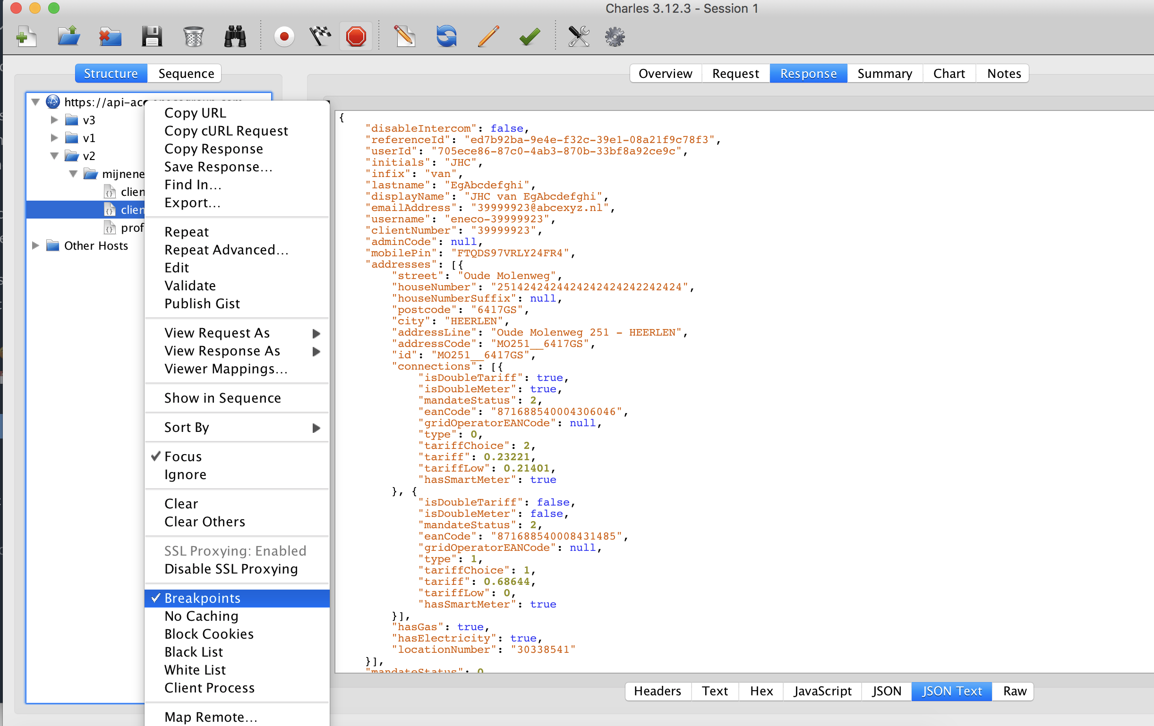Open Charles settings via the gear icon
This screenshot has width=1154, height=726.
[614, 36]
